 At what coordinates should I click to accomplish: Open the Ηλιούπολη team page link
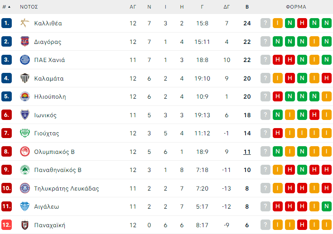(x=50, y=96)
